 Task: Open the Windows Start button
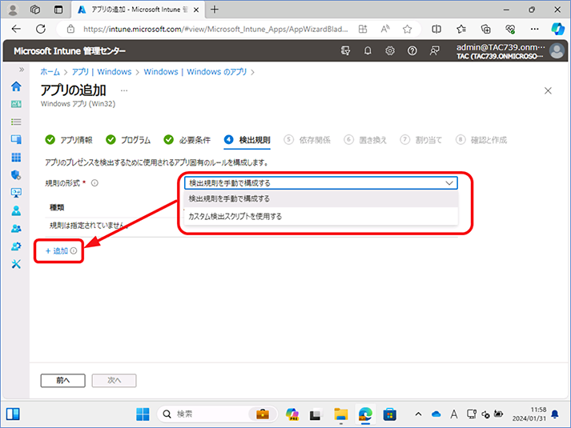(x=143, y=414)
